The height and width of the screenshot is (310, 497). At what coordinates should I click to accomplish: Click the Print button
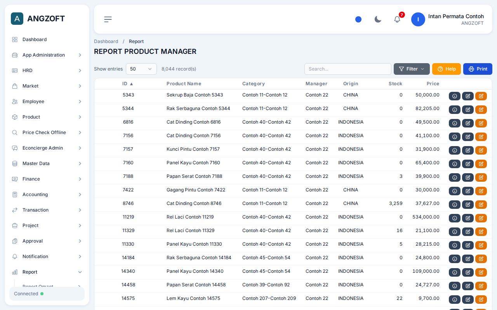click(x=478, y=69)
